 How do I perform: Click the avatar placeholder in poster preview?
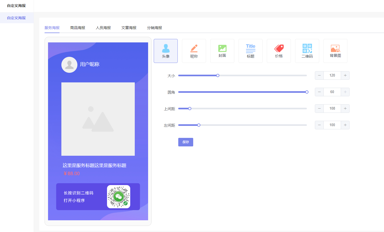pyautogui.click(x=69, y=65)
